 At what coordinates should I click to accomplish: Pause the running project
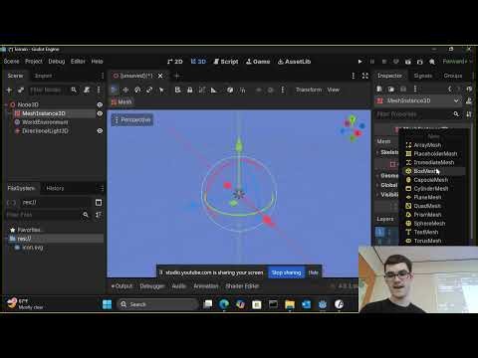point(372,62)
